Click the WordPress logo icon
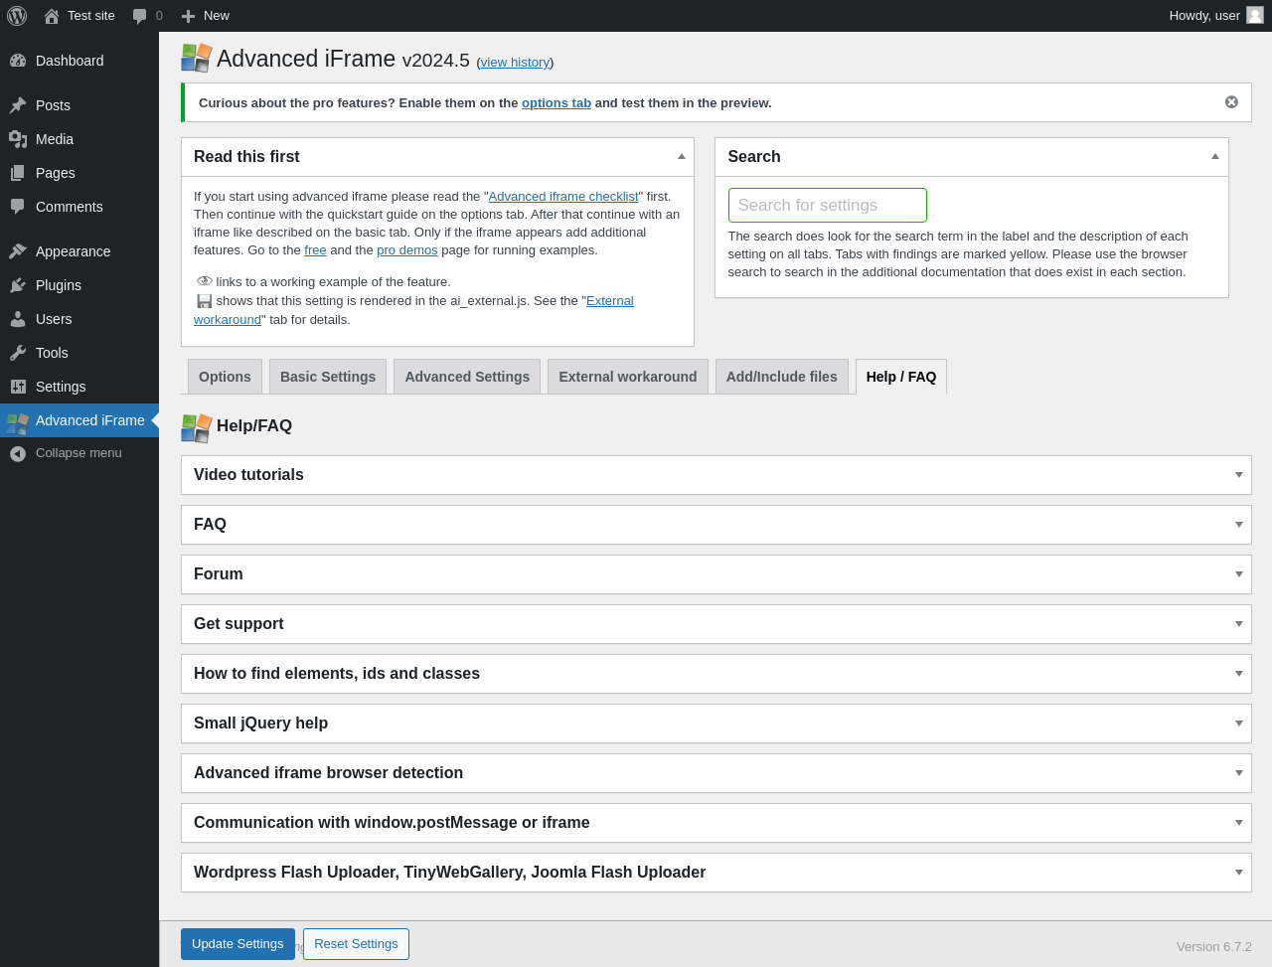The height and width of the screenshot is (967, 1272). (17, 16)
